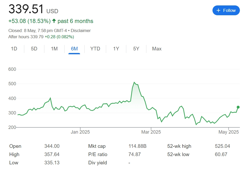
Task: Click the Div yield label
Action: click(x=98, y=163)
